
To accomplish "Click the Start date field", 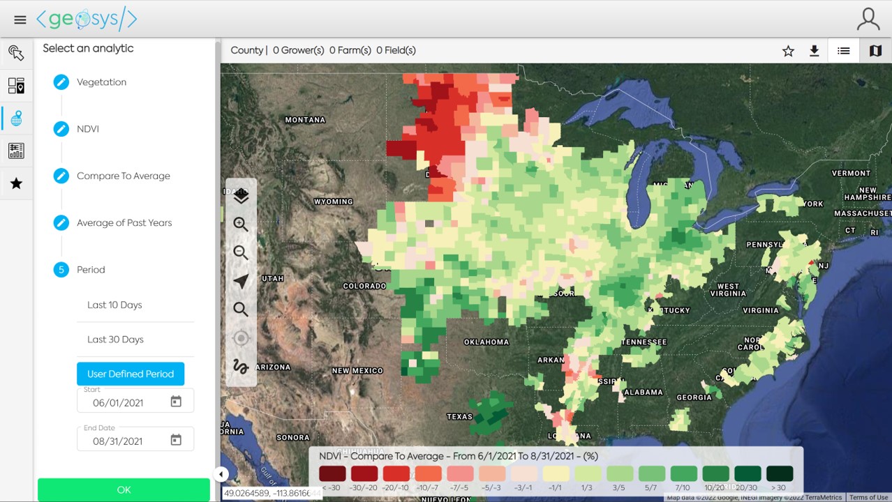I will tap(135, 401).
